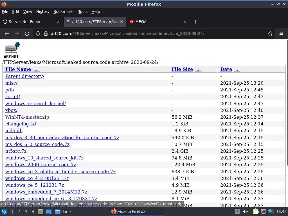Screen dimensions: 288x216
Task: Open the pdf/ folder
Action: click(x=10, y=90)
